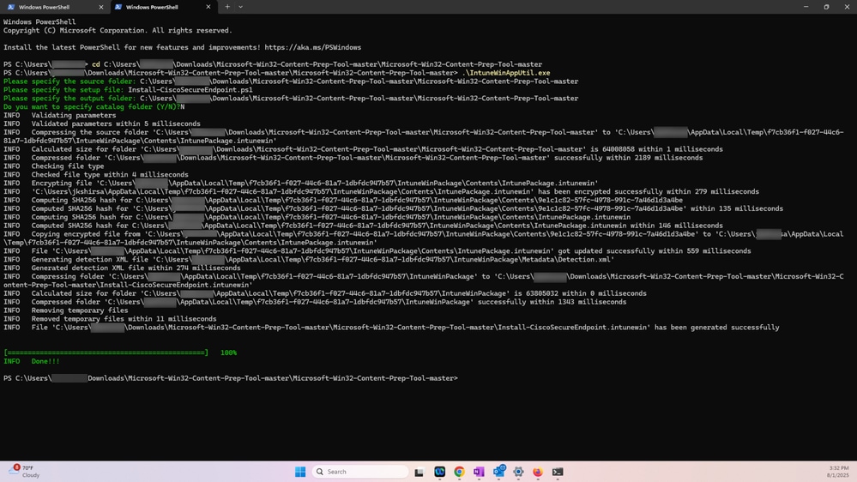Click the 'Removing temporary files' INFO line
Screen dimensions: 857x482
coord(65,310)
